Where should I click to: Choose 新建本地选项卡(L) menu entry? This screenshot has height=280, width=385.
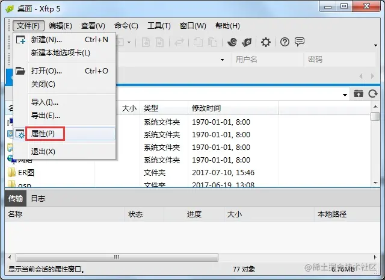tap(64, 53)
